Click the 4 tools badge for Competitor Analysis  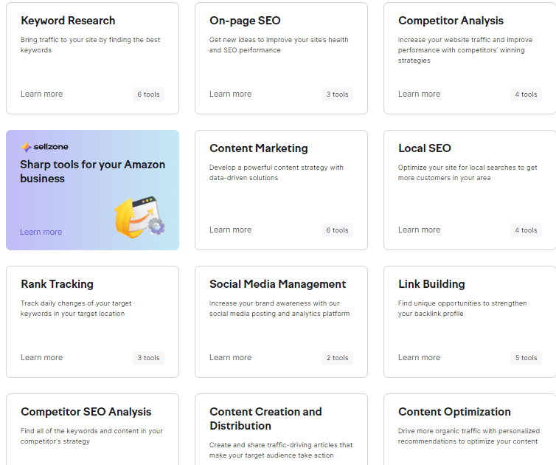click(x=526, y=94)
